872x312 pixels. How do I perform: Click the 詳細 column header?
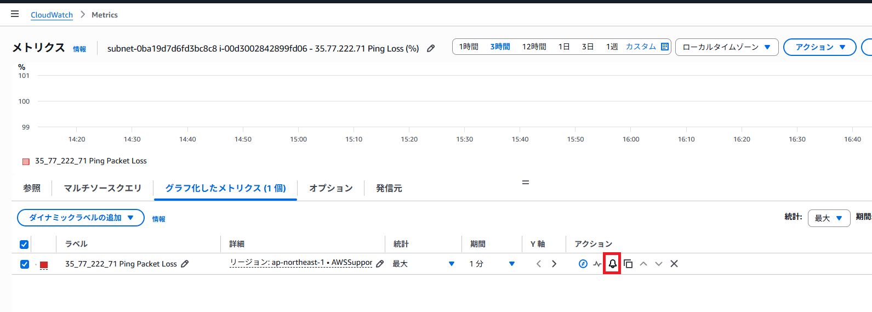237,244
